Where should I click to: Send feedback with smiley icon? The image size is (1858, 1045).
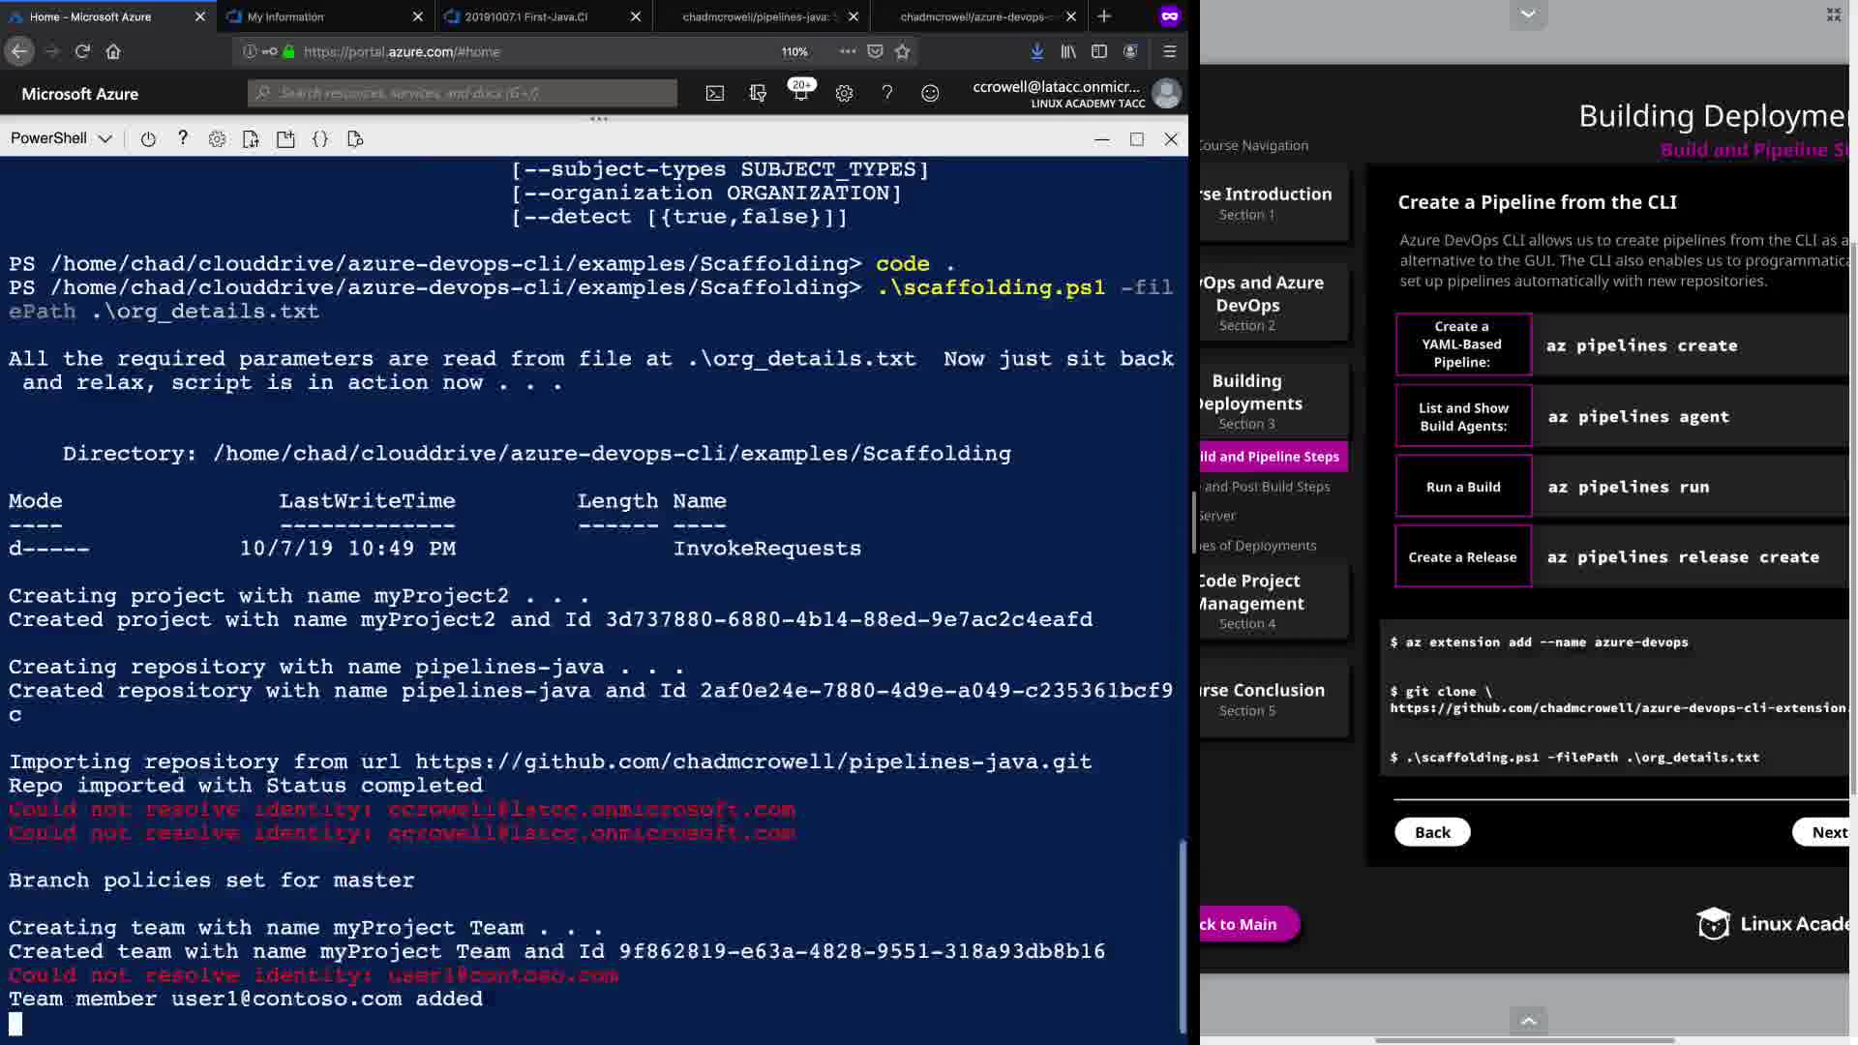[929, 94]
